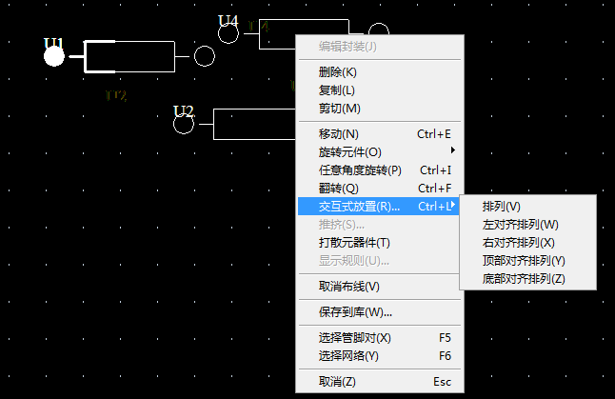Choose 选择管脚对(X) option
The width and height of the screenshot is (615, 399).
pos(354,338)
